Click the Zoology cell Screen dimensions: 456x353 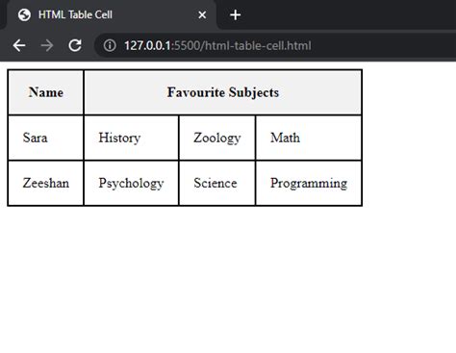pos(217,138)
